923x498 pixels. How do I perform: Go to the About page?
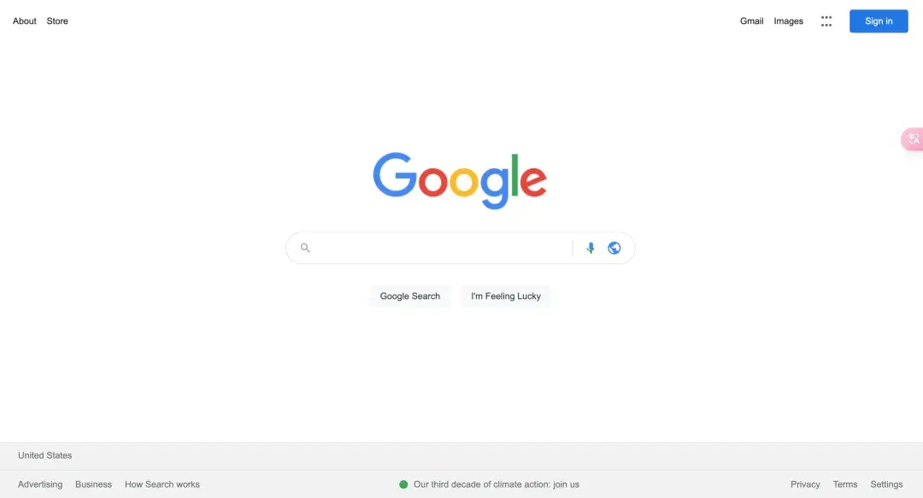click(x=25, y=21)
